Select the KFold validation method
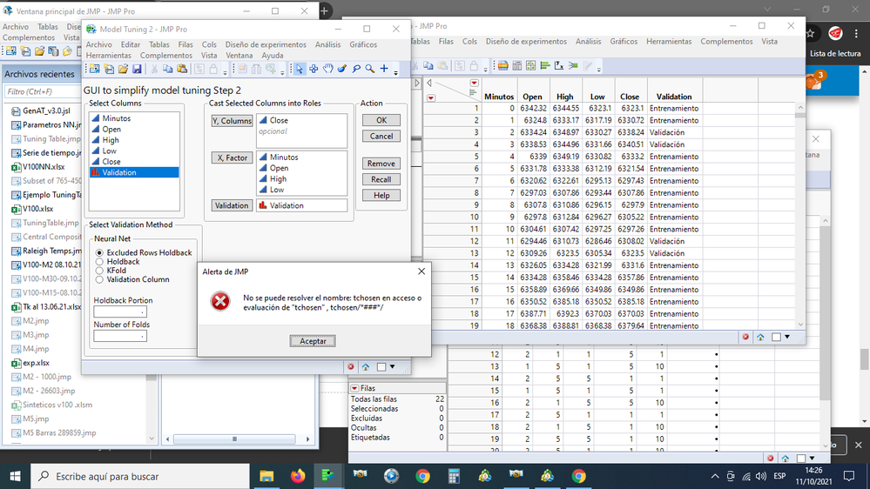870x489 pixels. [x=100, y=271]
